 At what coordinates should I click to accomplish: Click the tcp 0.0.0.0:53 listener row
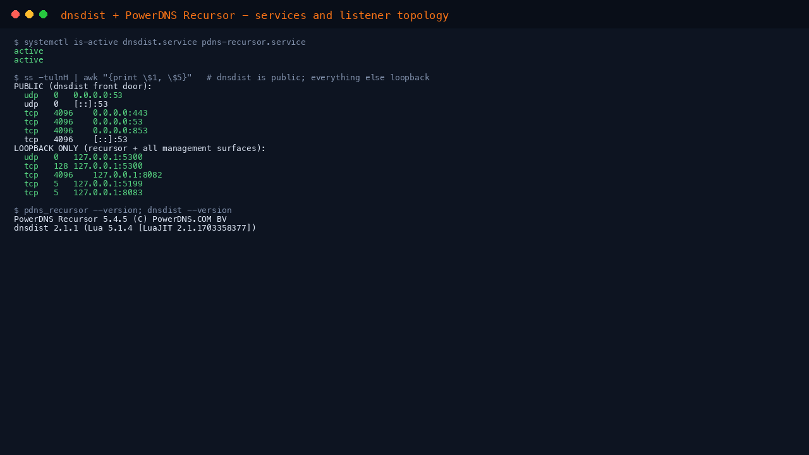coord(83,122)
